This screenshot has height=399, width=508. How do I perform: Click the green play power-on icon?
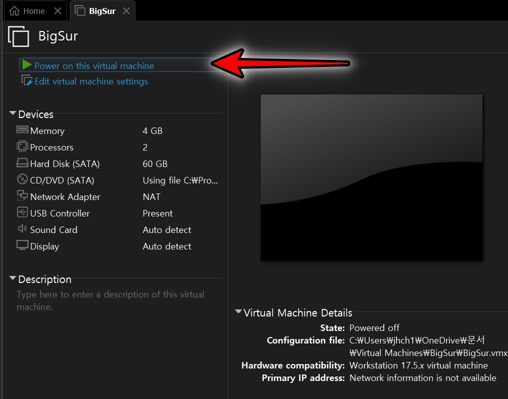click(27, 65)
